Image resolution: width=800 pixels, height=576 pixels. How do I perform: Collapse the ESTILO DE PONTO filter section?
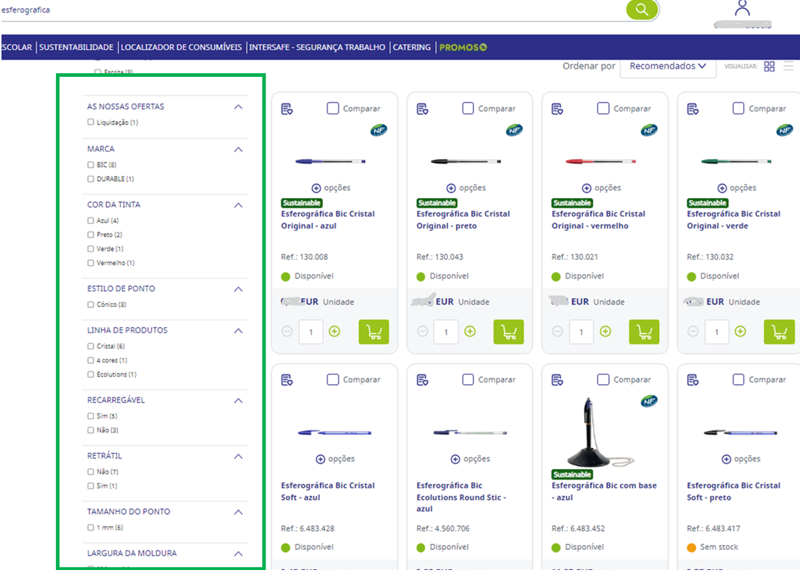239,289
